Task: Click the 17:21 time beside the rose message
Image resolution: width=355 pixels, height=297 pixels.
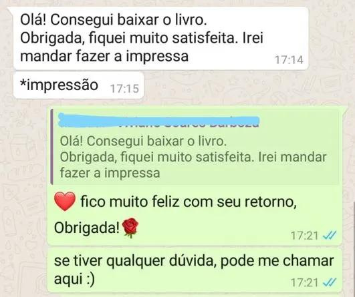Action: 304,236
